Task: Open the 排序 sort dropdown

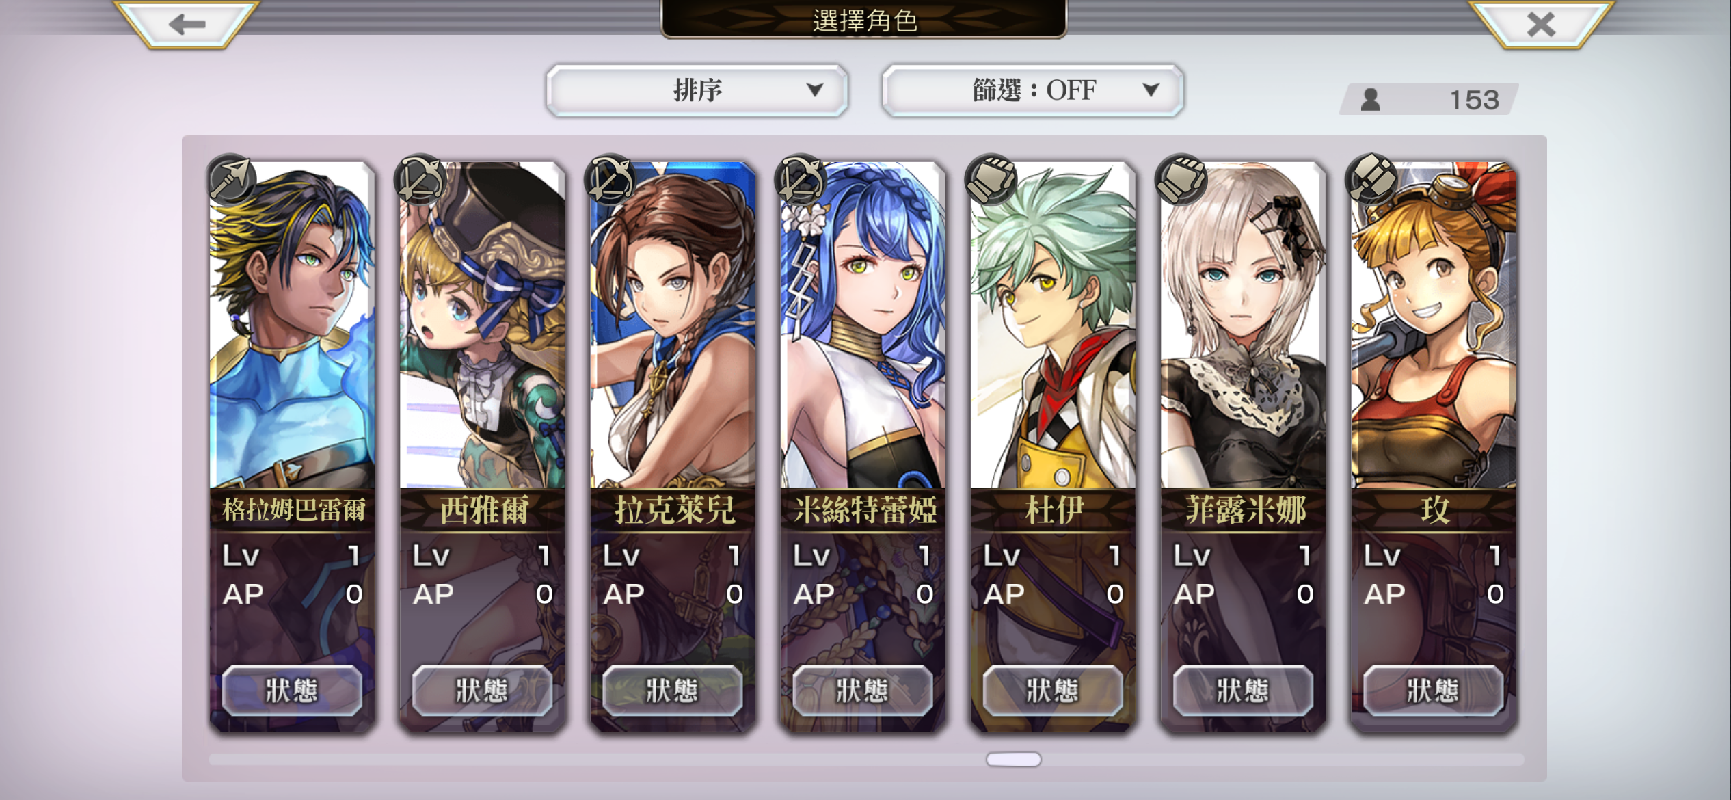Action: coord(697,90)
